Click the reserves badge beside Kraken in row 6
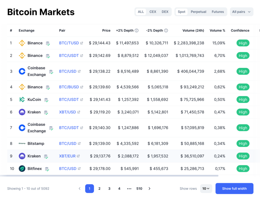 coord(46,112)
